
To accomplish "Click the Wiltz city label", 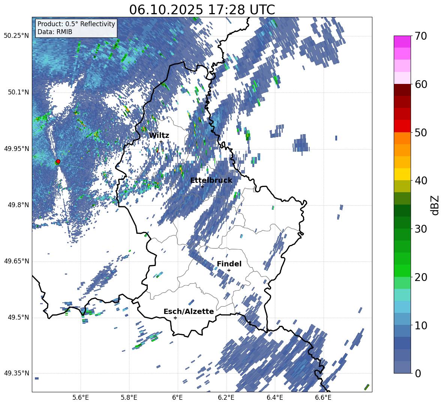I will [x=159, y=136].
